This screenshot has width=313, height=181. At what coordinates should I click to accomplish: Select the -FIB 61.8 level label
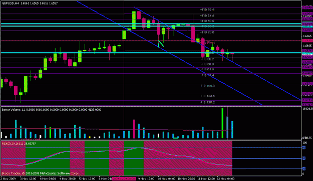click(x=207, y=69)
